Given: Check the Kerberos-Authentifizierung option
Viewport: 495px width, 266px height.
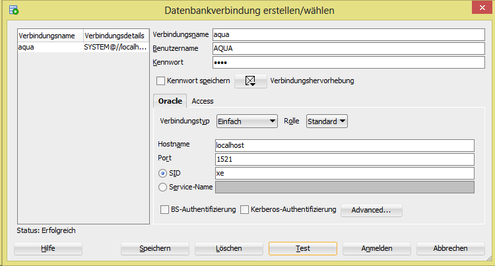Looking at the screenshot, I should (x=244, y=210).
